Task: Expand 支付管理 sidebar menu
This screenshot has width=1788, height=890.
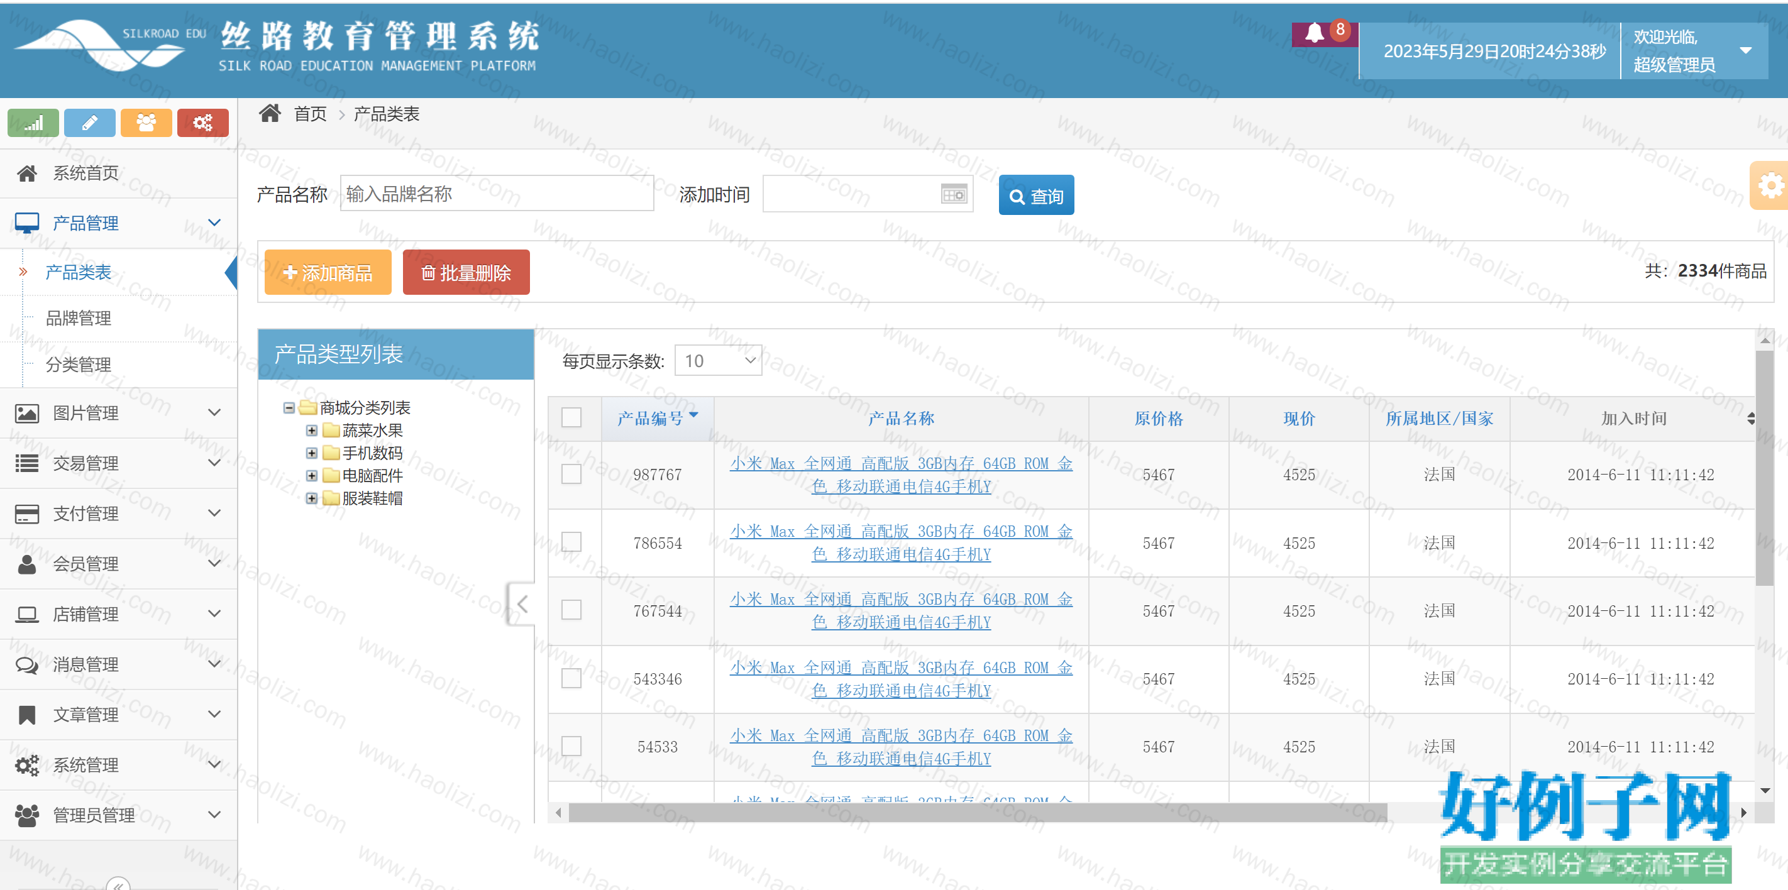Action: 118,514
